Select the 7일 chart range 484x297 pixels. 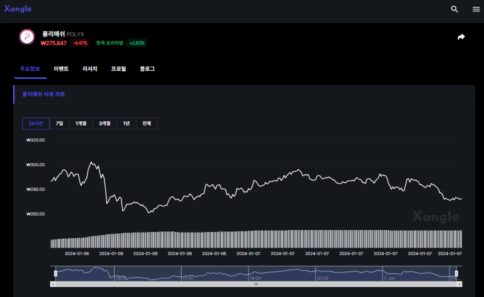(x=59, y=123)
